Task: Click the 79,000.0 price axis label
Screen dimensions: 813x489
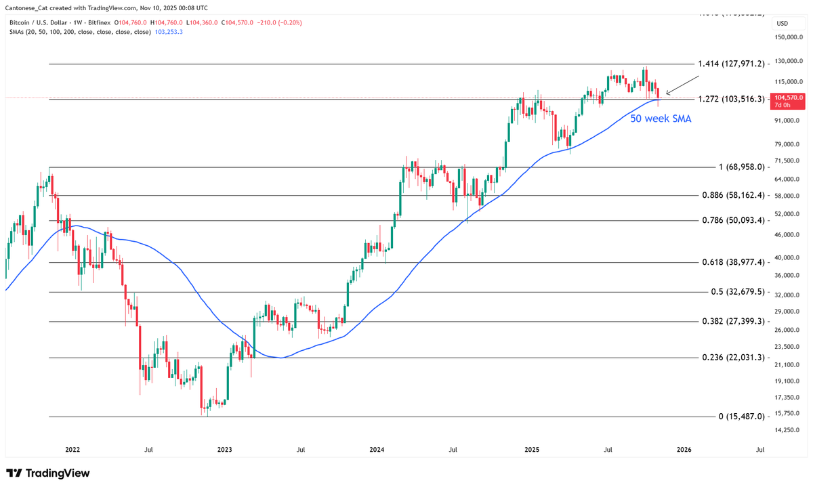Action: (788, 144)
